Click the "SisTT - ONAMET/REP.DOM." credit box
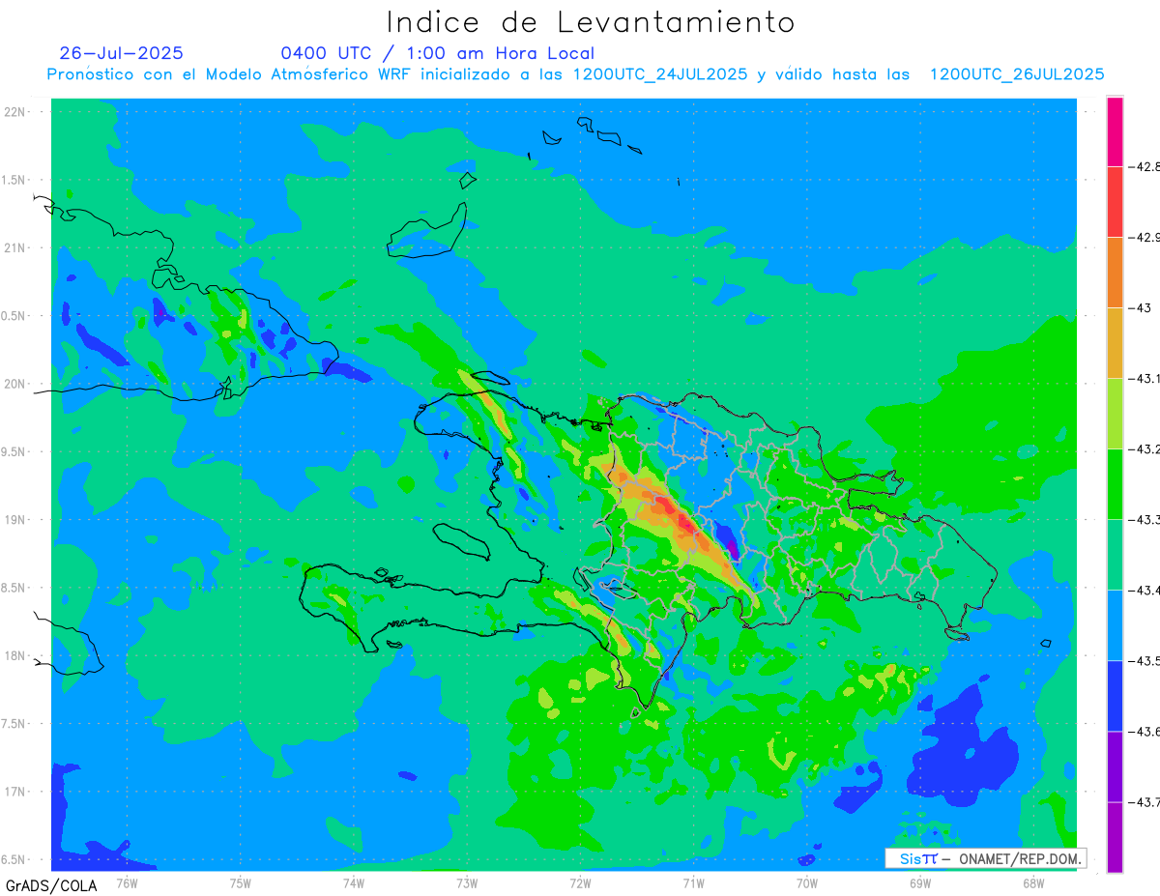 (985, 858)
